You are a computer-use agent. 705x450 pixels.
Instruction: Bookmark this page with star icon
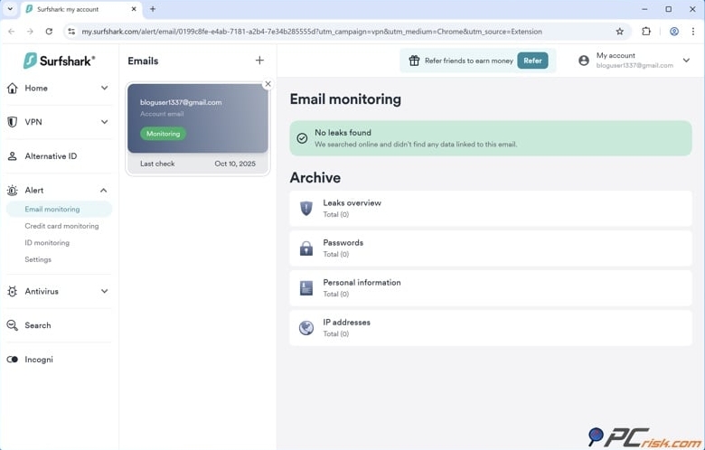pyautogui.click(x=619, y=32)
